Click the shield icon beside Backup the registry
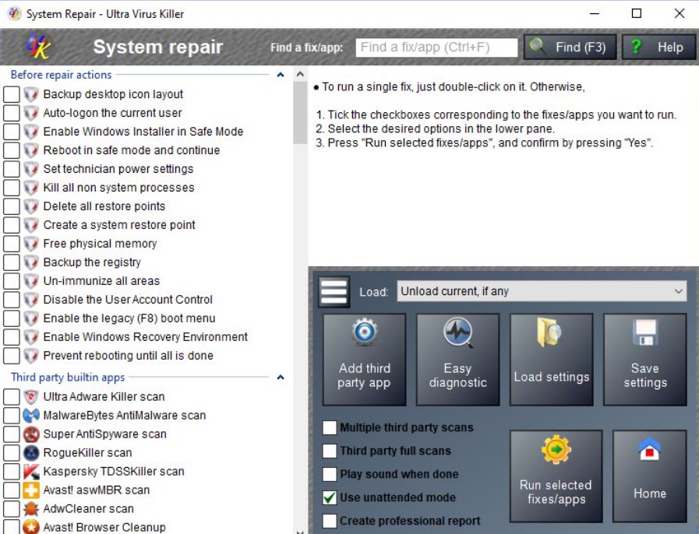 (x=30, y=263)
